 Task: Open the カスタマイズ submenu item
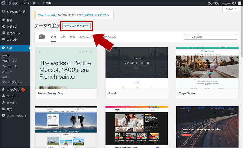pyautogui.click(x=9, y=61)
